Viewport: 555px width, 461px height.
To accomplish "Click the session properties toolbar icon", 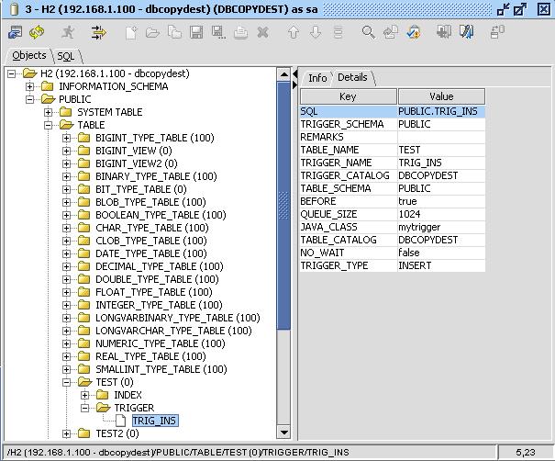I will (15, 32).
